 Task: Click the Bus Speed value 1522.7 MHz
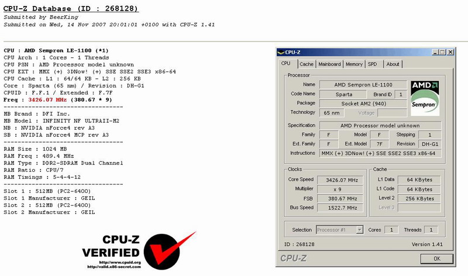[340, 208]
